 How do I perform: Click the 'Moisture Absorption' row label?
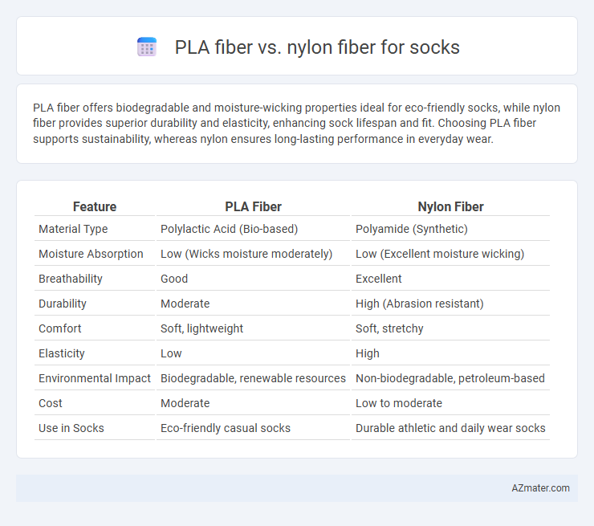pyautogui.click(x=91, y=254)
